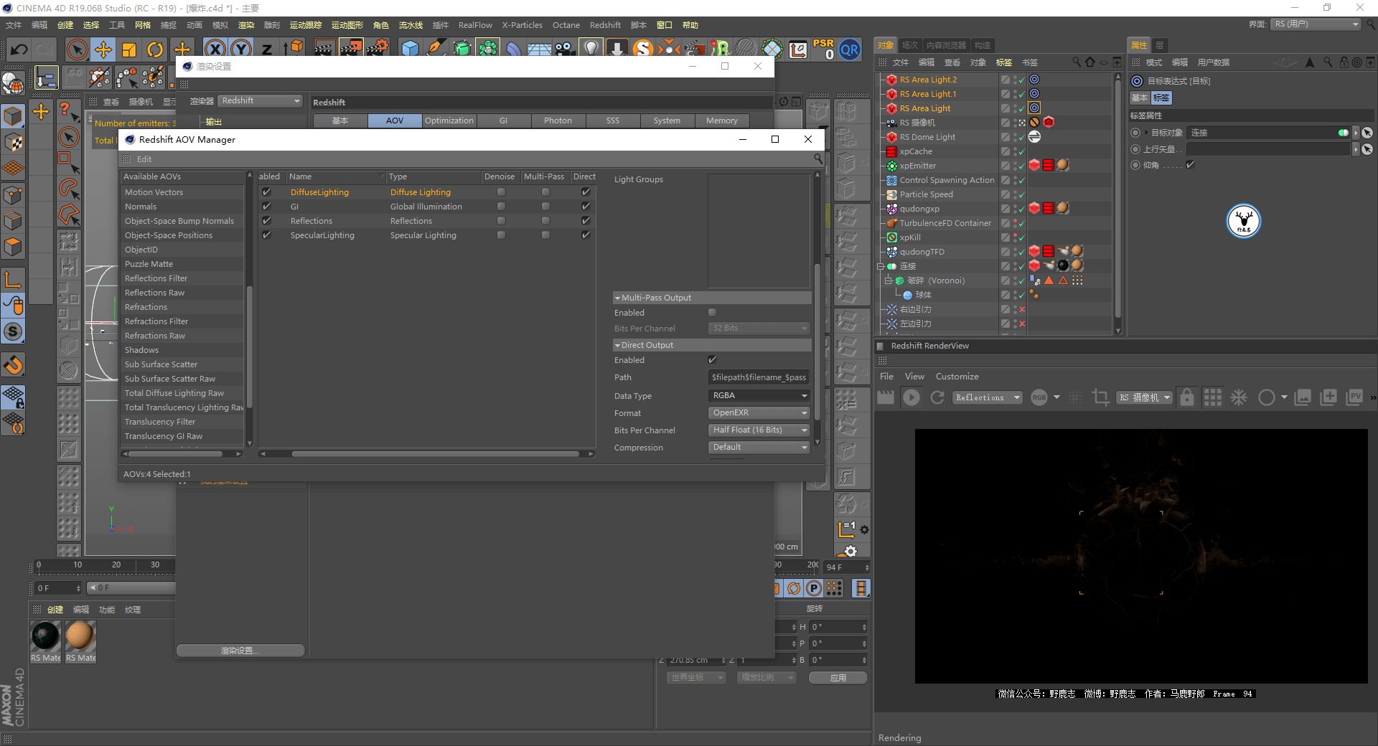Image resolution: width=1378 pixels, height=746 pixels.
Task: Open the Format OpenEXR dropdown
Action: [x=759, y=413]
